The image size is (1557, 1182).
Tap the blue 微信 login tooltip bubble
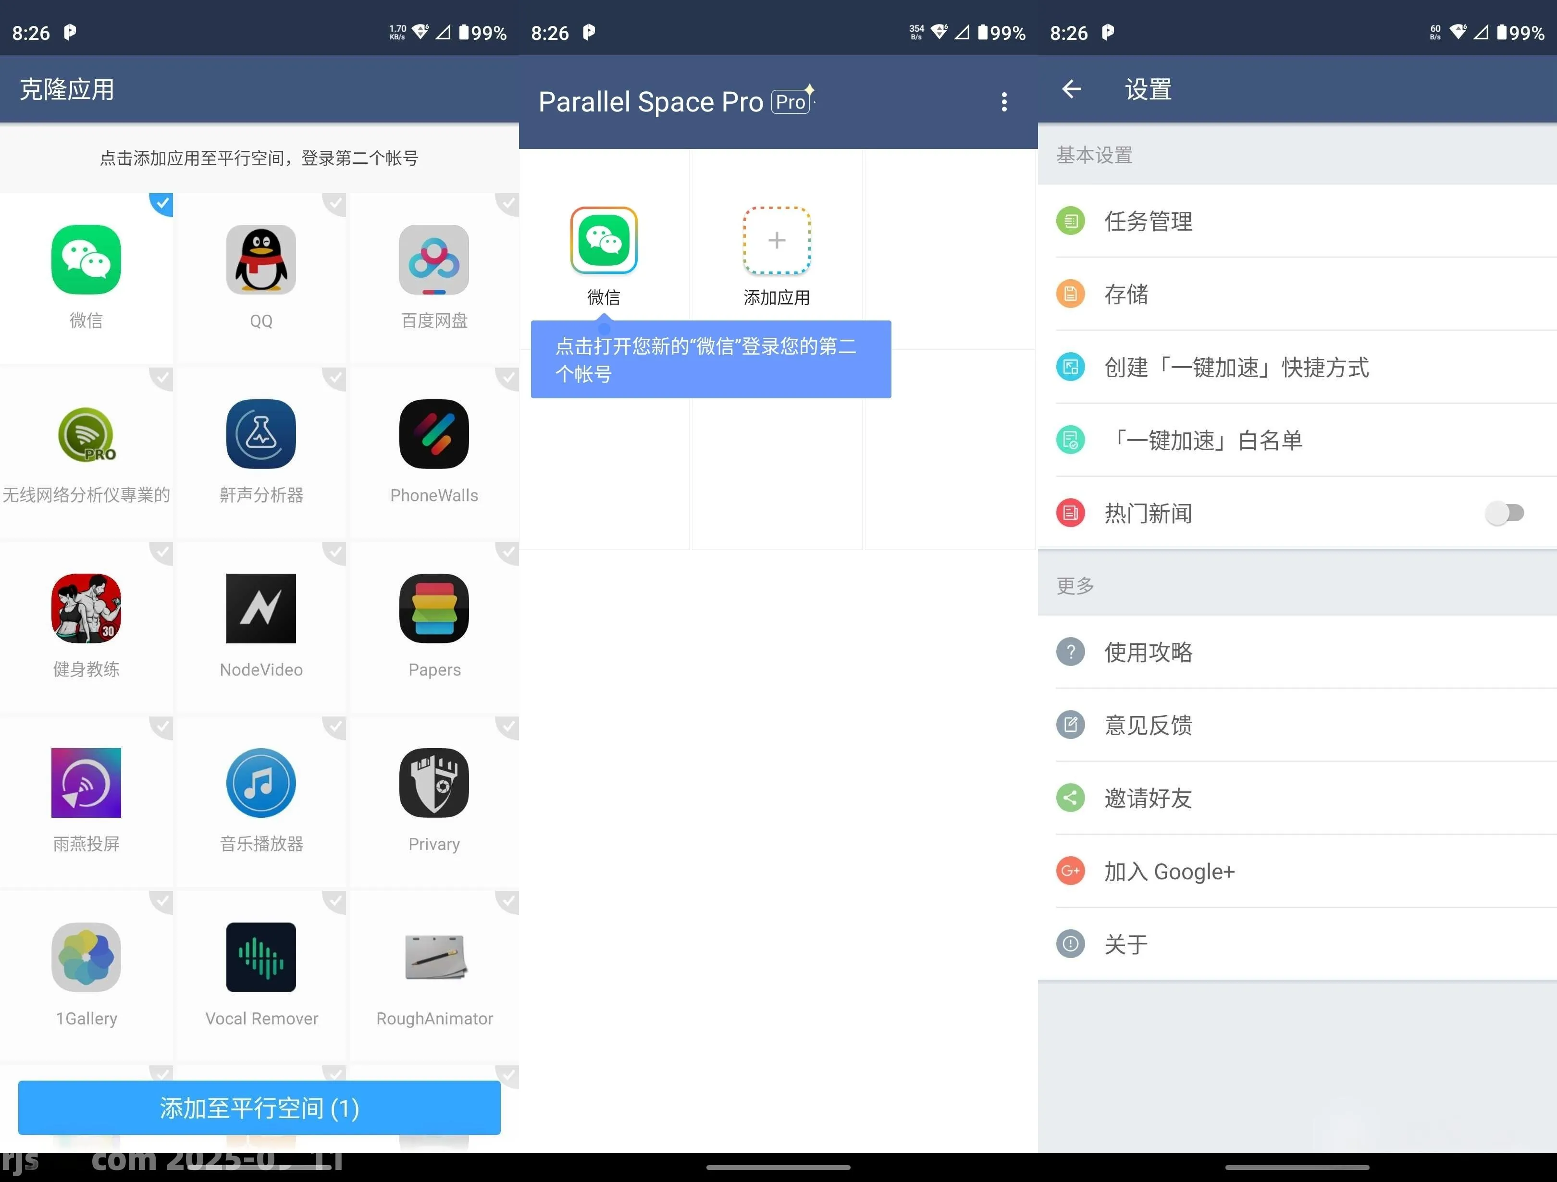(711, 360)
